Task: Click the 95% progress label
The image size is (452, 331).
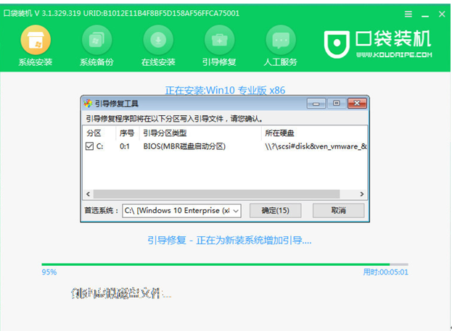Action: (49, 272)
